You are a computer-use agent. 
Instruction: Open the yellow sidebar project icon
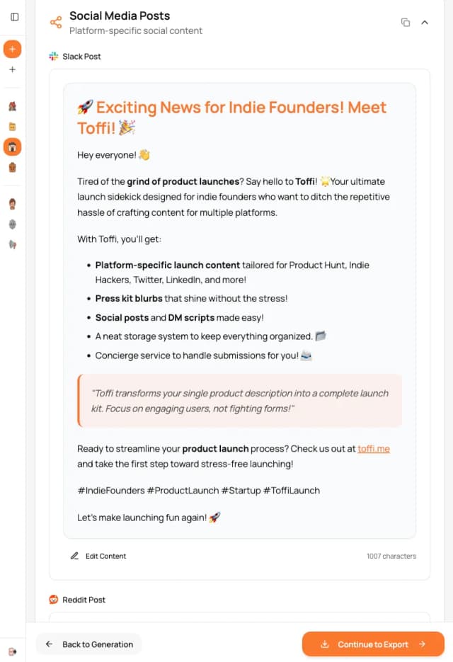click(12, 127)
